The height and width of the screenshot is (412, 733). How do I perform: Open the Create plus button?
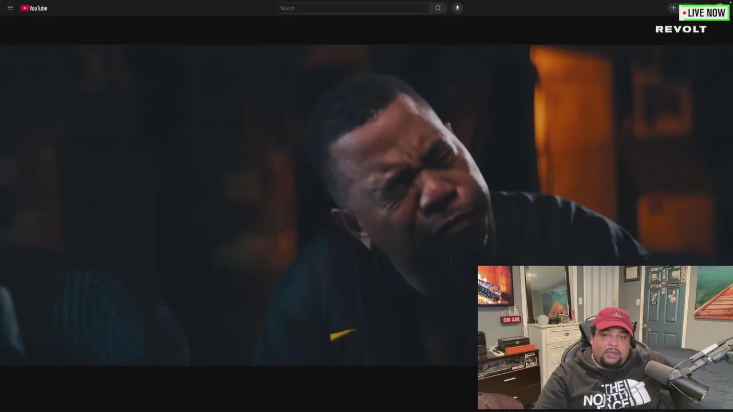pos(673,8)
